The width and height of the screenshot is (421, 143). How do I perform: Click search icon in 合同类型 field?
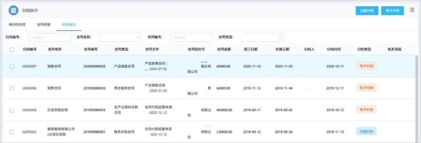[x=280, y=37]
